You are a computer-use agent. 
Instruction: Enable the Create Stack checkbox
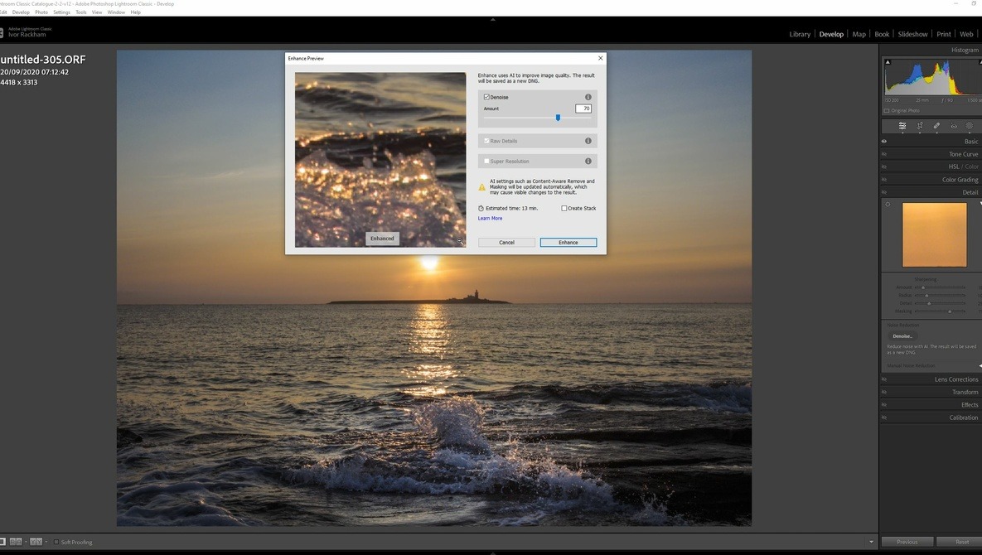point(564,209)
